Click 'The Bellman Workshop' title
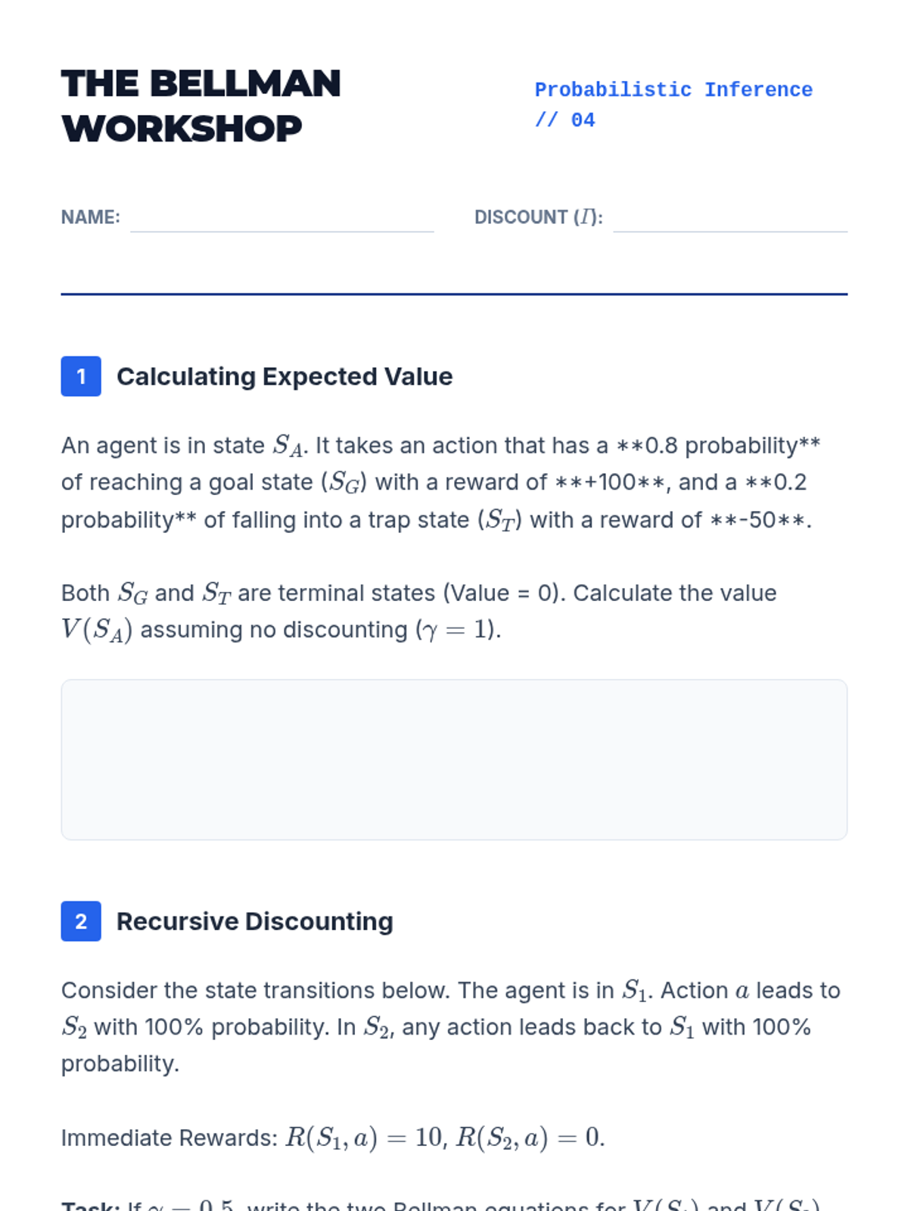Viewport: 908px width, 1211px height. pos(201,106)
